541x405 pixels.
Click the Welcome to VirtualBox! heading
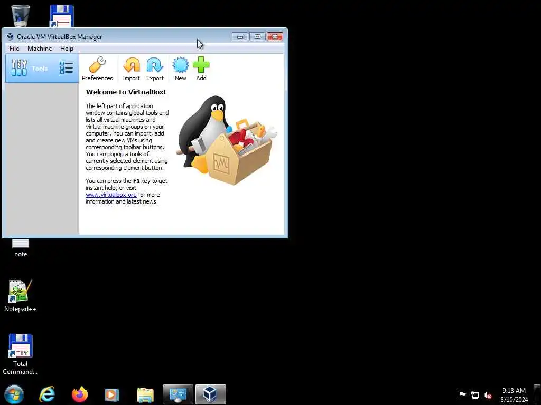pyautogui.click(x=126, y=92)
